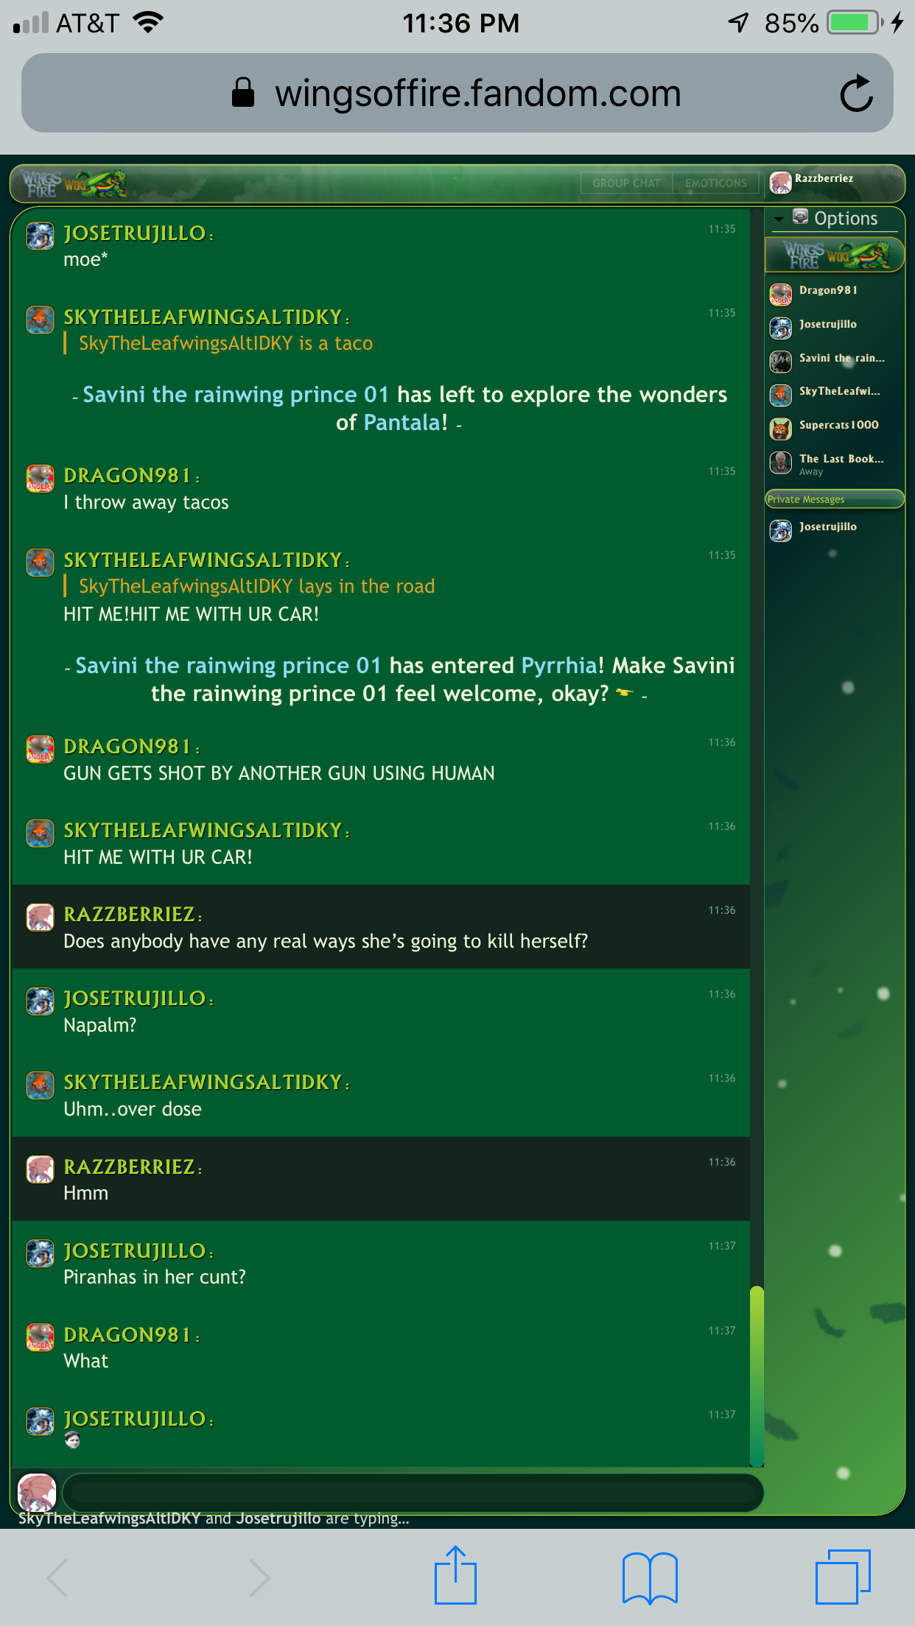Tap the wingsoffire.fandom.com address bar
Screen dimensions: 915x1626
click(x=457, y=94)
